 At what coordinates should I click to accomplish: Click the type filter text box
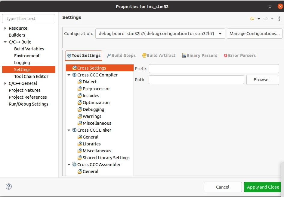tap(29, 19)
